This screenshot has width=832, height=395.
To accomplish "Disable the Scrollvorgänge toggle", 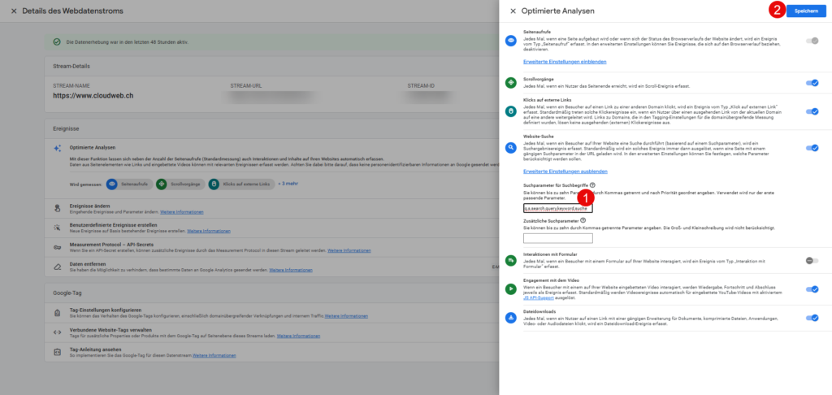I will click(811, 82).
